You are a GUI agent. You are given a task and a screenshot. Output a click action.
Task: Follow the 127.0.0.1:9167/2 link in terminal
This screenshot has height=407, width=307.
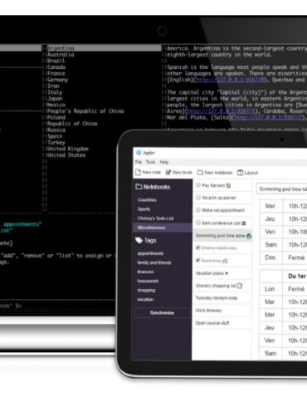[267, 117]
